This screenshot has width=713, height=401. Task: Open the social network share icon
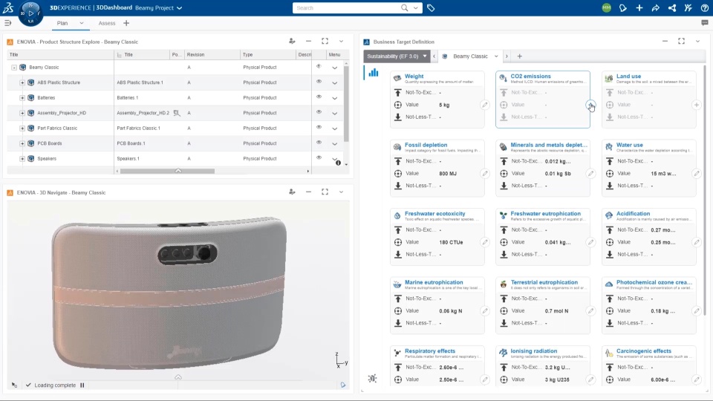pos(671,7)
